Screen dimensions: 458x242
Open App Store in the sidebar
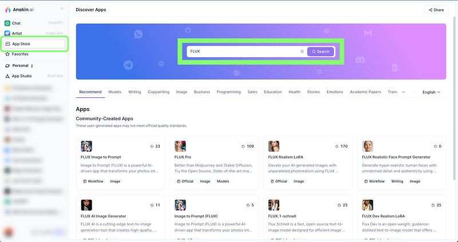[x=34, y=44]
